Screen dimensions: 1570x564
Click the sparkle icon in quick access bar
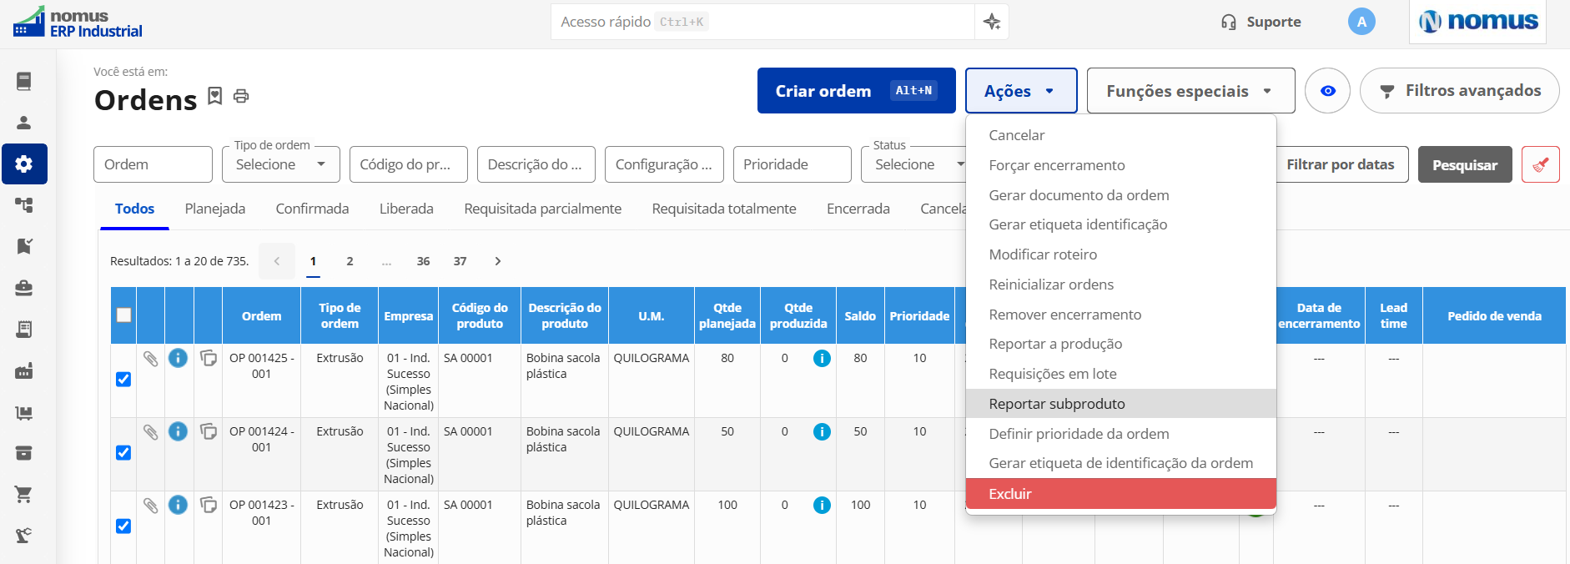(x=992, y=22)
